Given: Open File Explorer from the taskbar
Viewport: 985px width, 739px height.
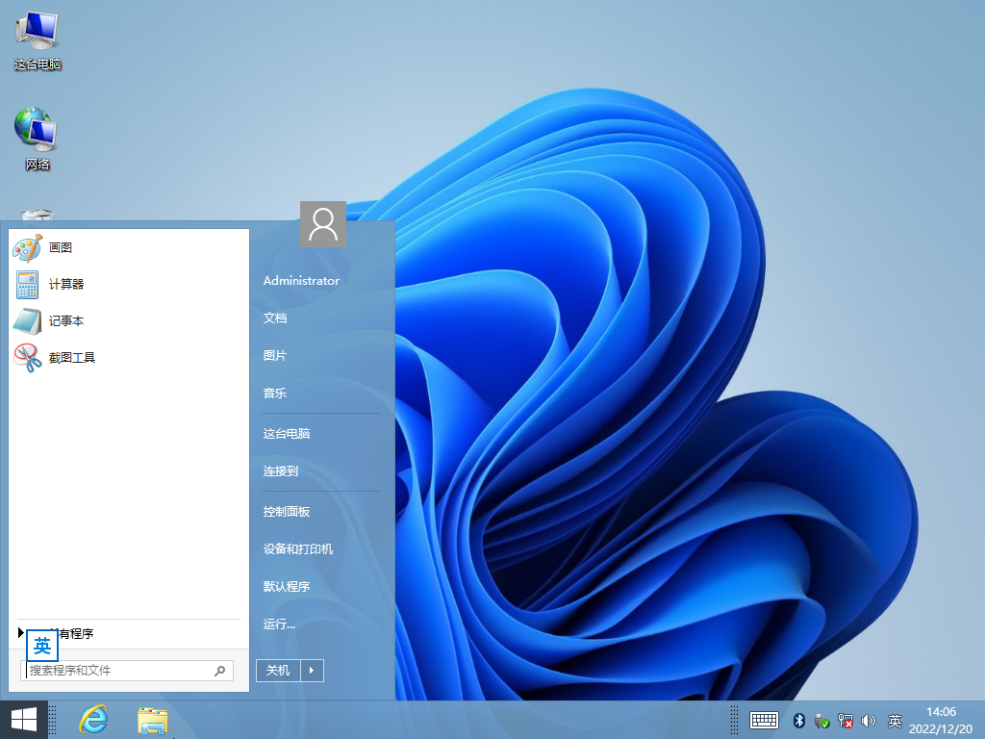Looking at the screenshot, I should click(x=152, y=719).
